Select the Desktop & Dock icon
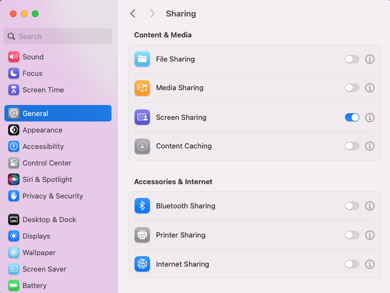The height and width of the screenshot is (293, 390). coord(14,219)
